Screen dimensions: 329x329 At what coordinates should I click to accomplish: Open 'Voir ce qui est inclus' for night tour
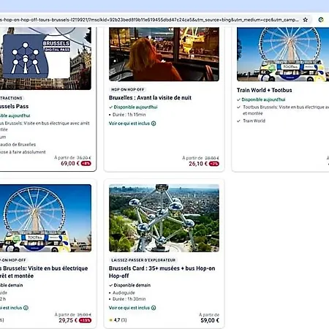[x=129, y=124]
